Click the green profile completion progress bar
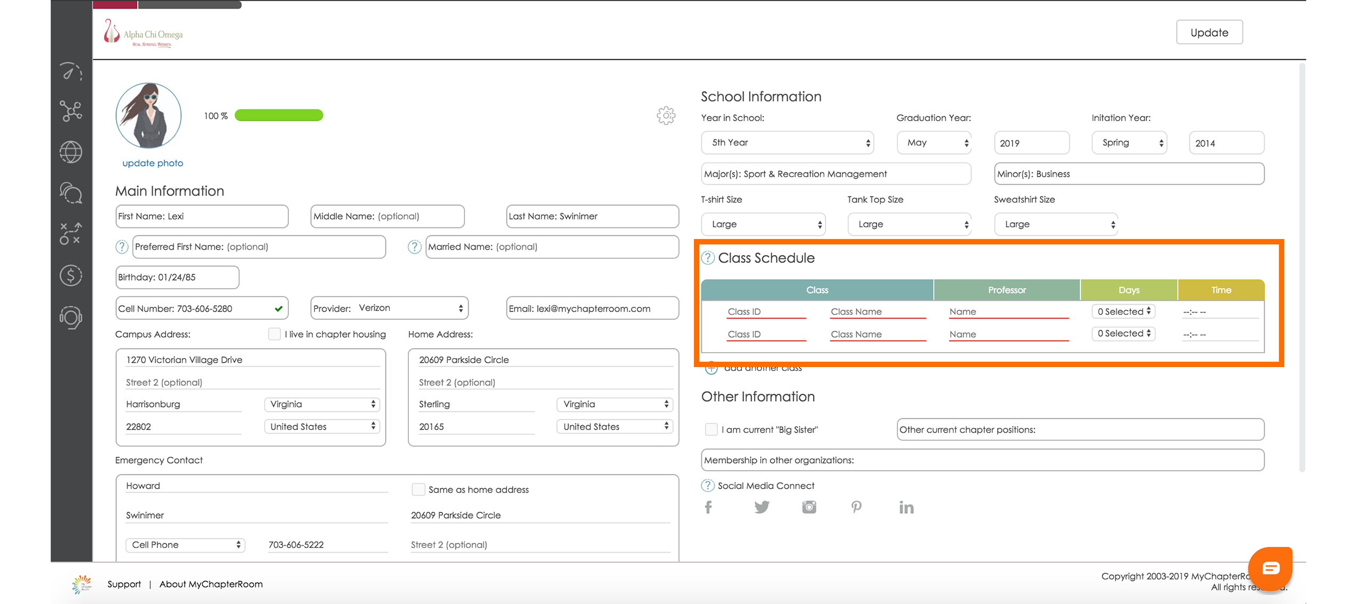 pyautogui.click(x=279, y=115)
